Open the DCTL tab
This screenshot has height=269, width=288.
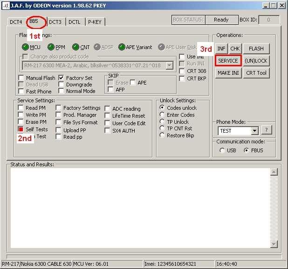pyautogui.click(x=75, y=22)
